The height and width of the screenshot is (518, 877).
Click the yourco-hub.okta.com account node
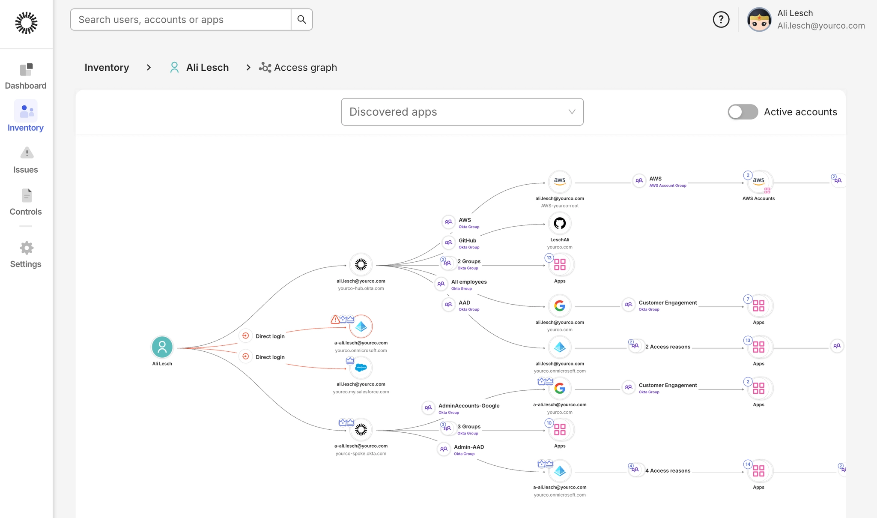[x=361, y=265]
